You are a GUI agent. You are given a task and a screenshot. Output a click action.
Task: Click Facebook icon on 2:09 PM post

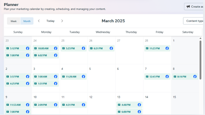click(x=56, y=105)
